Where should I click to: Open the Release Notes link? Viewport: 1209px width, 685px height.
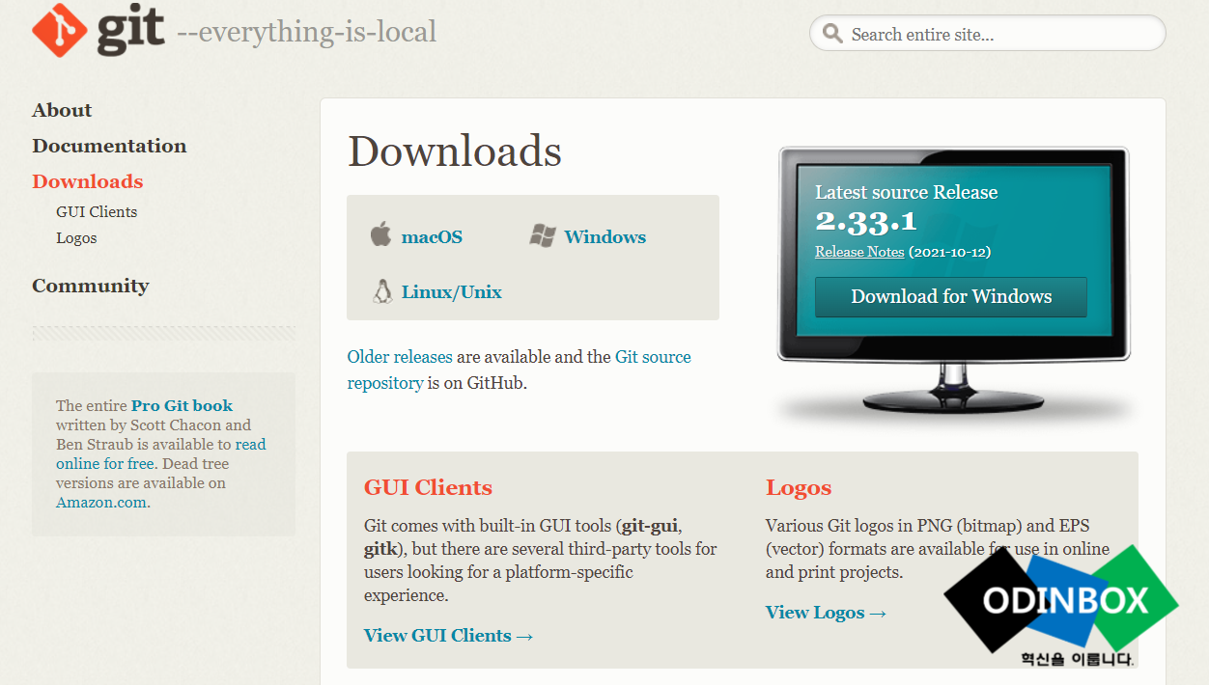(859, 252)
